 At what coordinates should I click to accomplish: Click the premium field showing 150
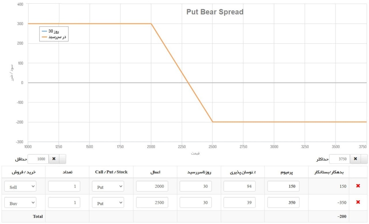[283, 186]
